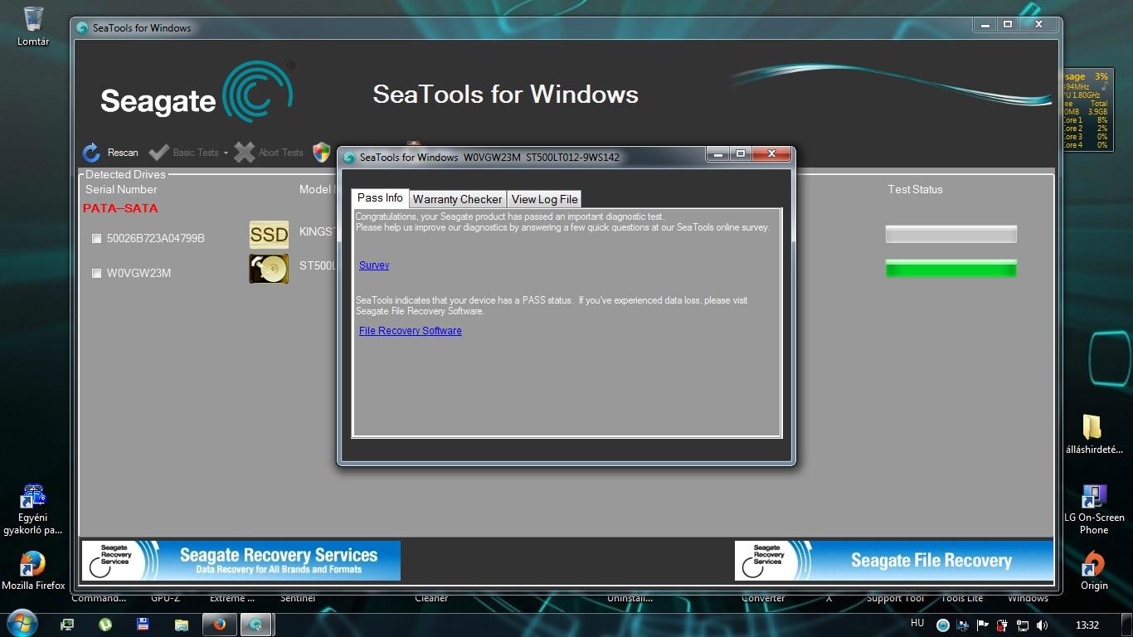
Task: Minimize the SeaTools pass info dialog
Action: click(718, 154)
